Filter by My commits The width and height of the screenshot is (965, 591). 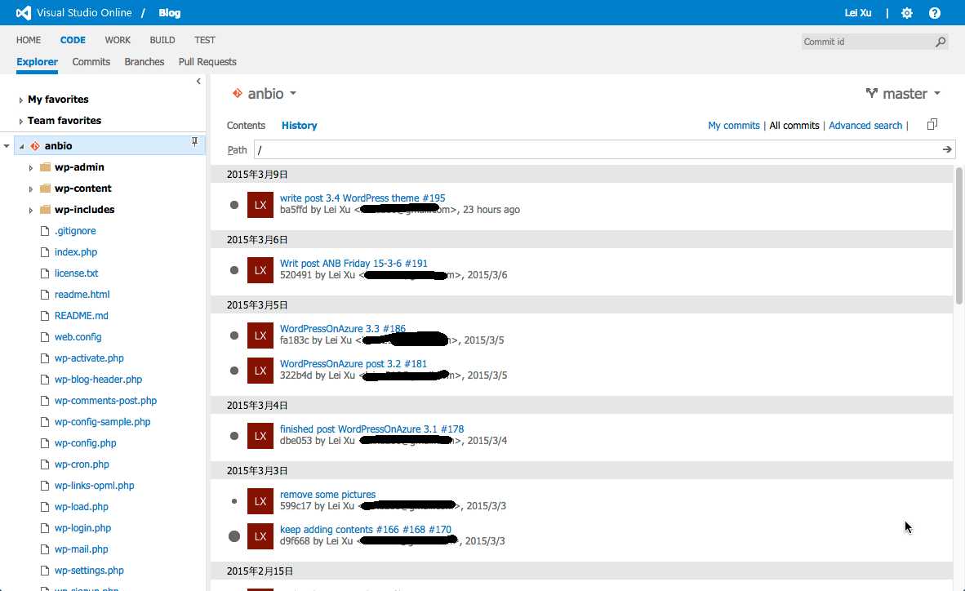click(x=734, y=125)
